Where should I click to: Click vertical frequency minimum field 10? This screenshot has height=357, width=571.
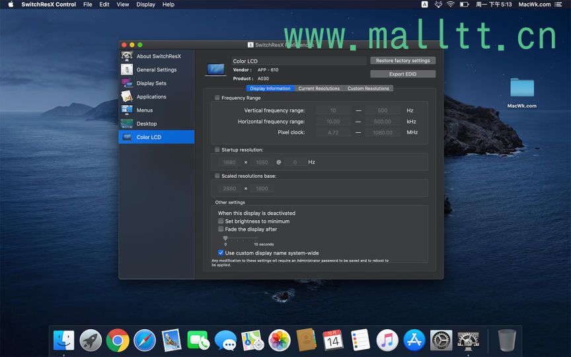pyautogui.click(x=333, y=110)
